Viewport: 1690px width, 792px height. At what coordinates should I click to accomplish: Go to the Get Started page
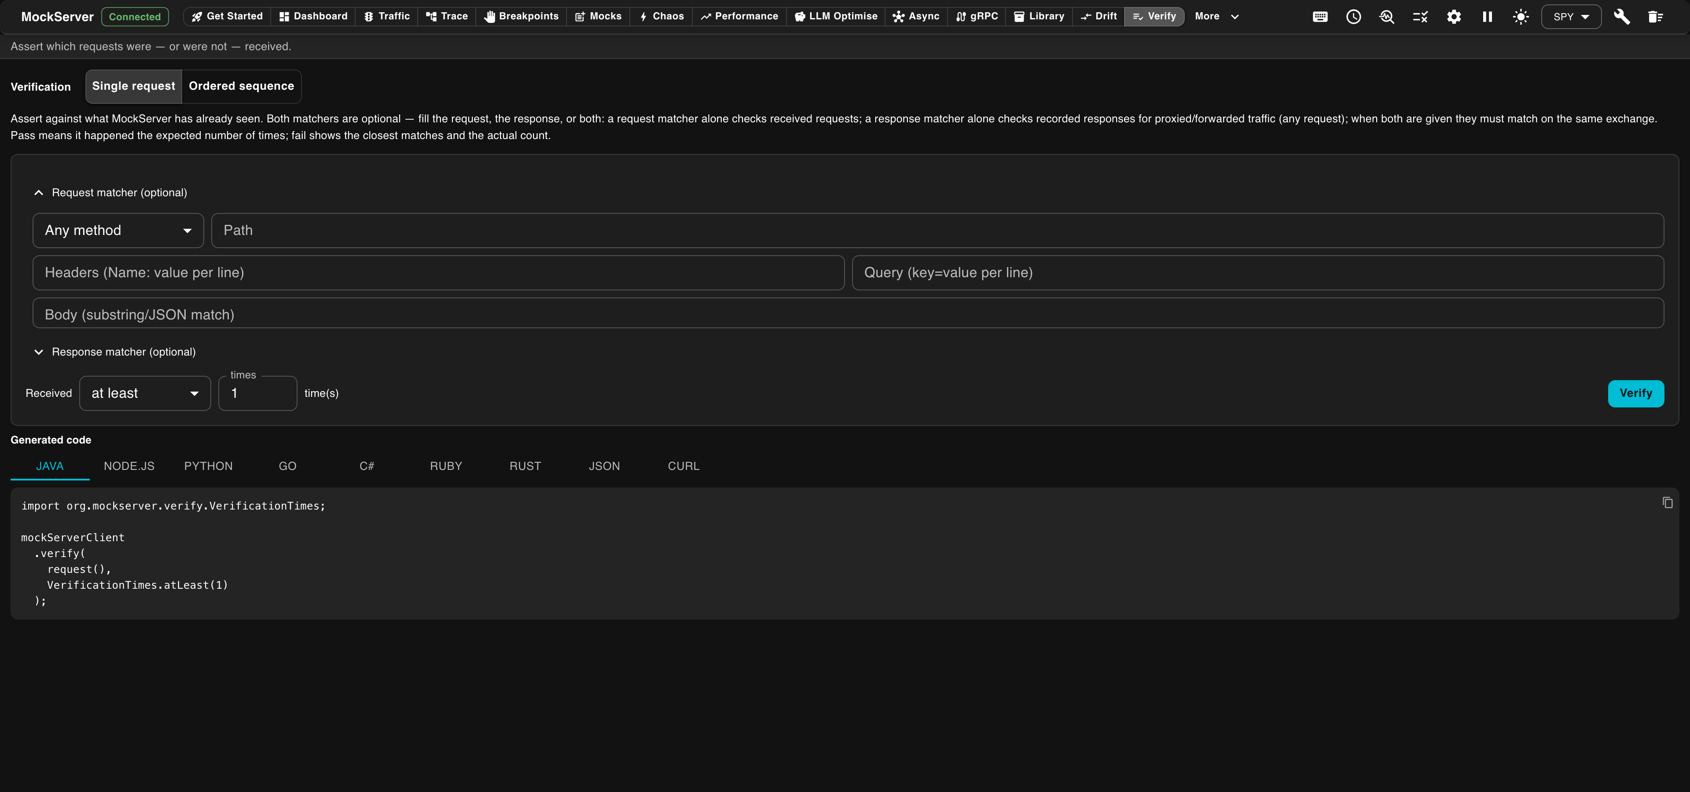tap(227, 16)
